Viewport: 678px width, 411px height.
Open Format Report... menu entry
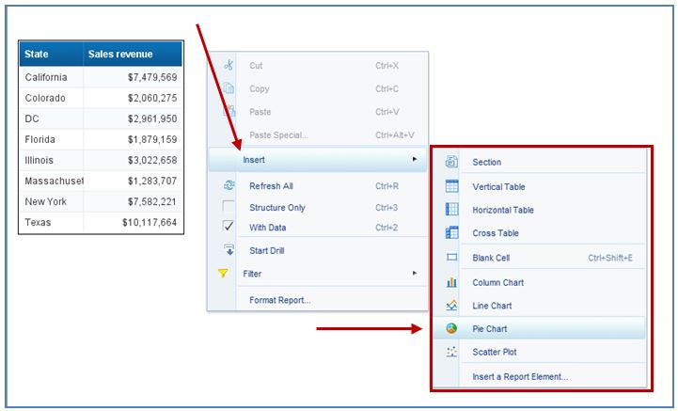coord(318,299)
